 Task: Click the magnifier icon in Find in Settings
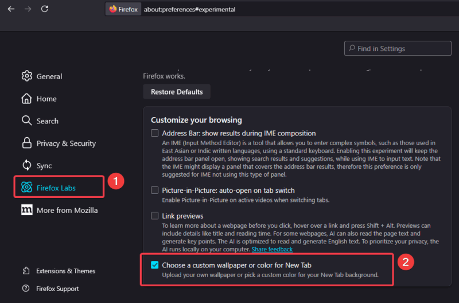pyautogui.click(x=352, y=48)
